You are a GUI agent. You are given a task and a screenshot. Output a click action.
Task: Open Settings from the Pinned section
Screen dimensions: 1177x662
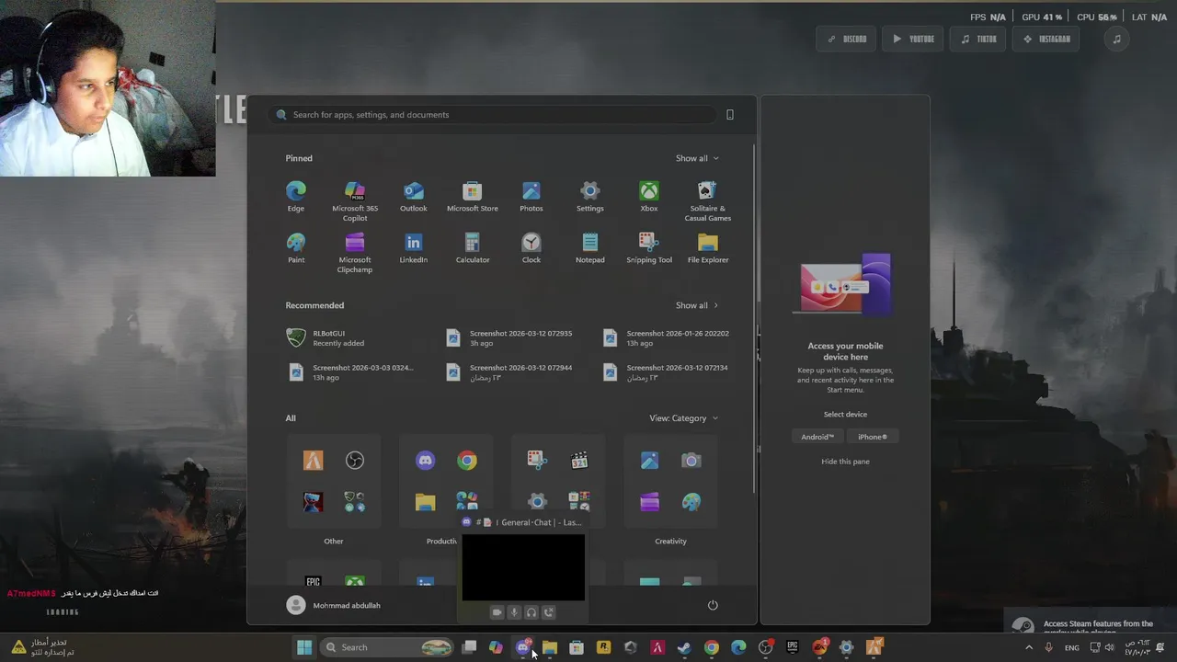589,197
